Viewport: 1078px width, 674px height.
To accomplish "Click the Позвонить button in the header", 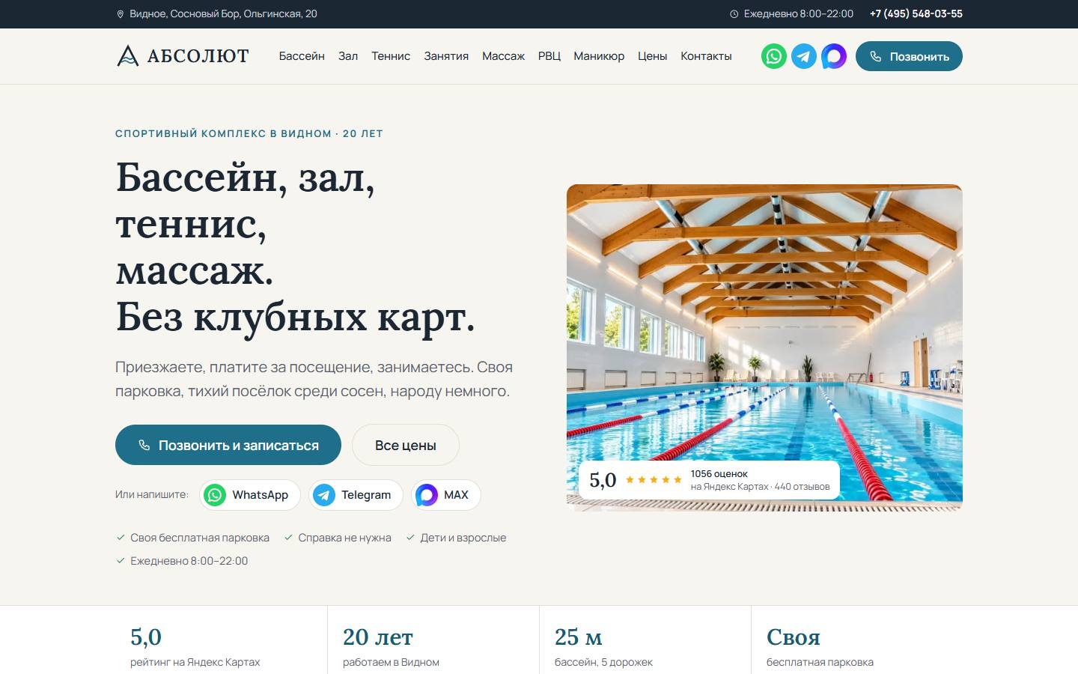I will (x=909, y=56).
